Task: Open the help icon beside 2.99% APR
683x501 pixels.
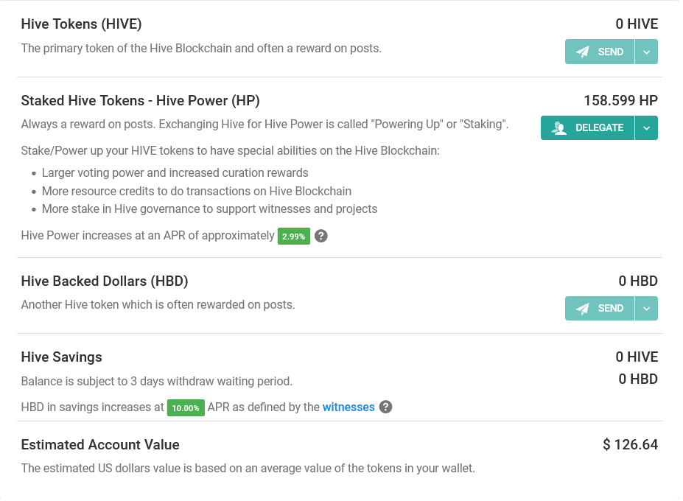Action: point(321,236)
